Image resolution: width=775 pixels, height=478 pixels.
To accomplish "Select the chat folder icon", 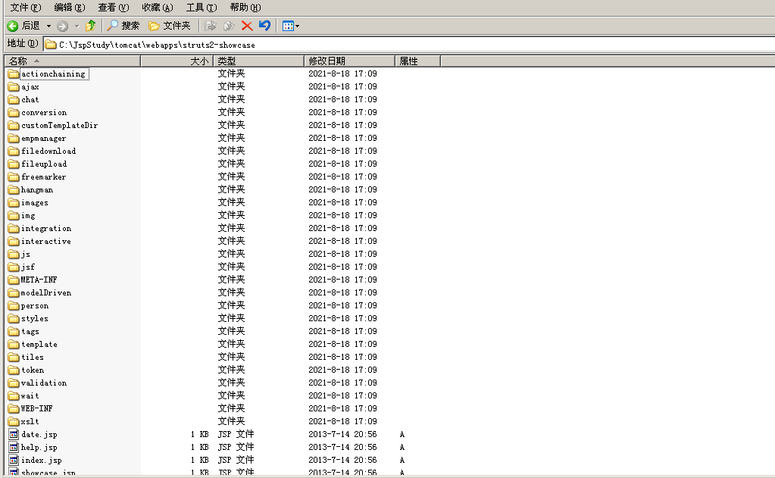I will click(x=14, y=100).
